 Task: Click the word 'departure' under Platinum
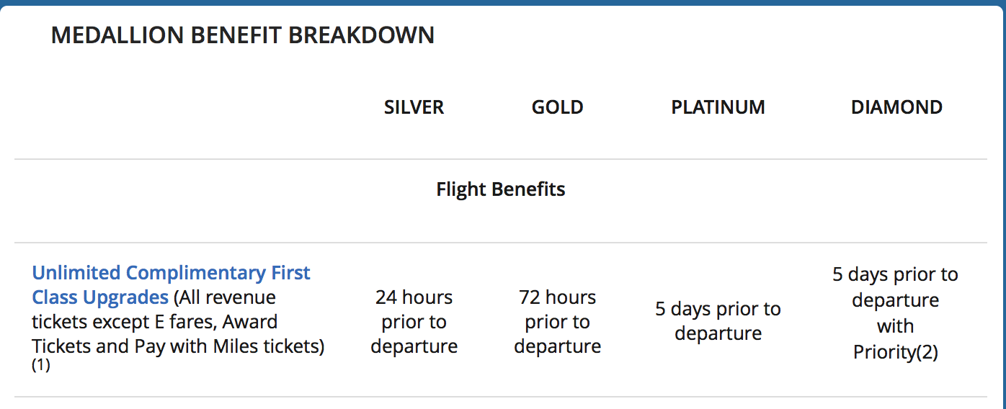point(718,334)
